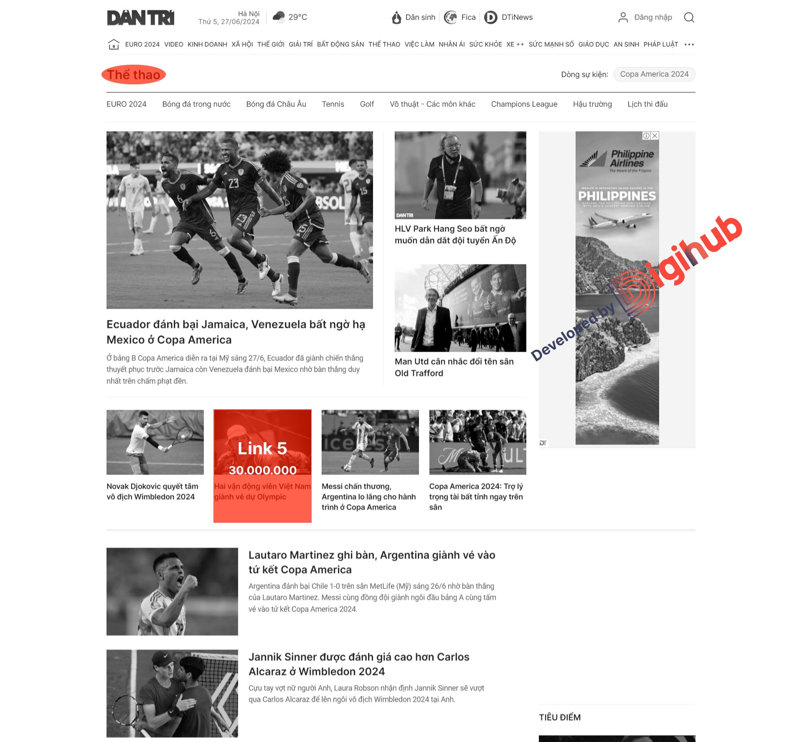Click the Dân Trí logo icon
802x742 pixels.
click(140, 18)
